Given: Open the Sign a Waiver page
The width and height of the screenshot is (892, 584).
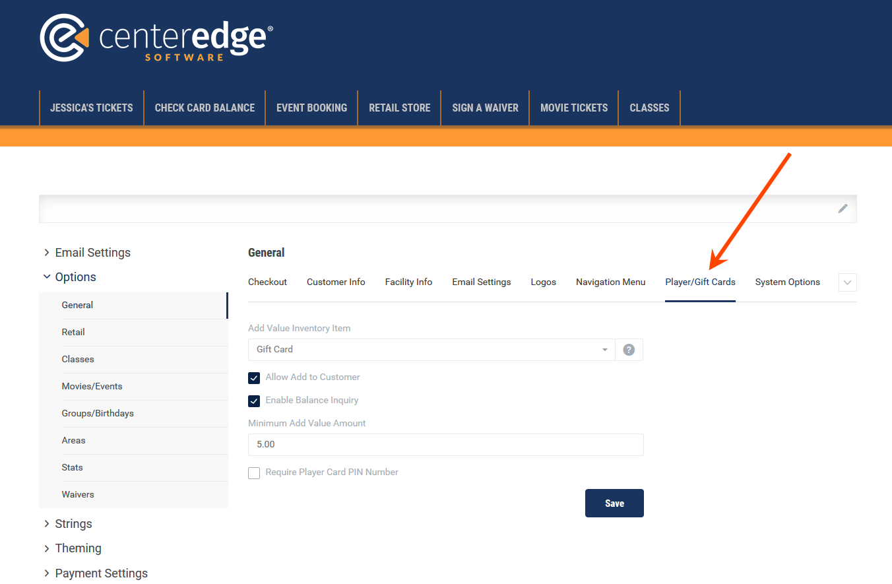Looking at the screenshot, I should (x=485, y=108).
